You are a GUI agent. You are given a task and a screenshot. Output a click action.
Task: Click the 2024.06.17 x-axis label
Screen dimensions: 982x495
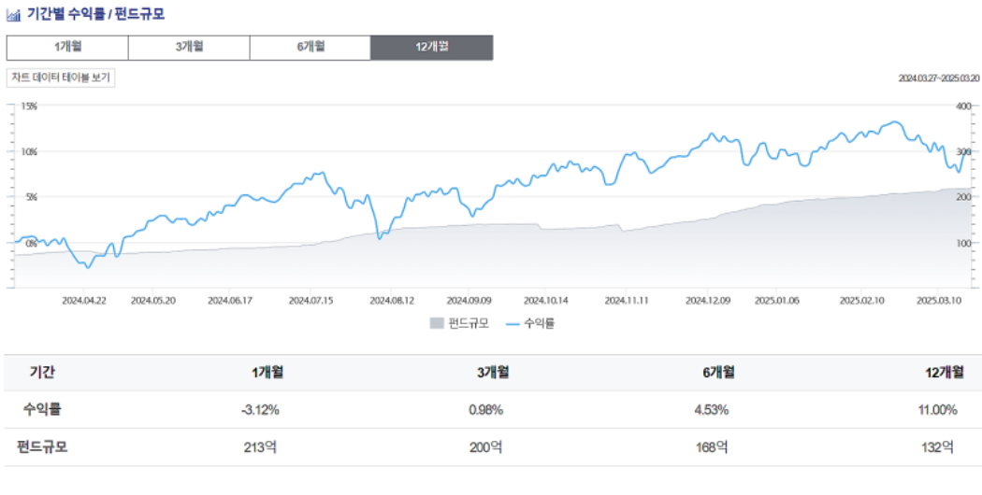coord(230,301)
